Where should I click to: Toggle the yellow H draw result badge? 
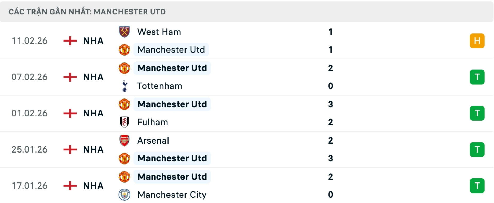tap(477, 41)
